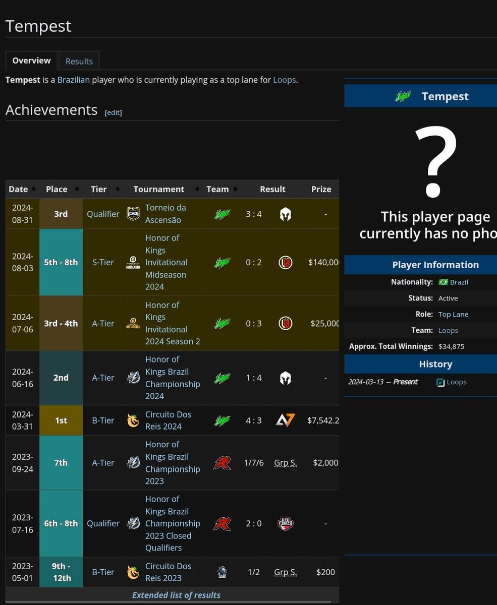
Task: Click the Circuito Dos Reis 2023 dragon icon
Action: point(133,572)
